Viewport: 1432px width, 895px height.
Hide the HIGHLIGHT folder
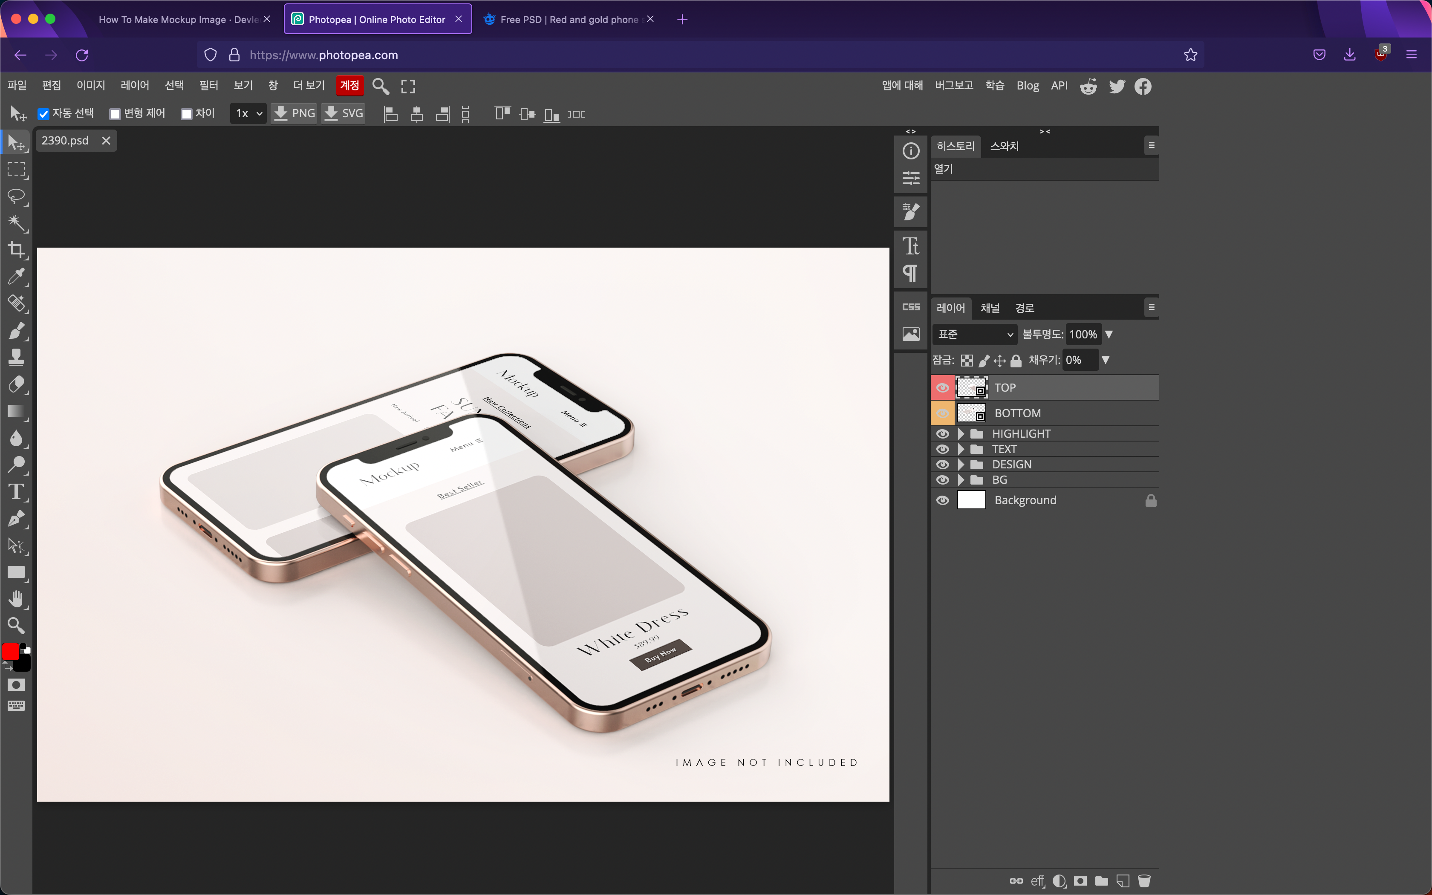(x=943, y=434)
